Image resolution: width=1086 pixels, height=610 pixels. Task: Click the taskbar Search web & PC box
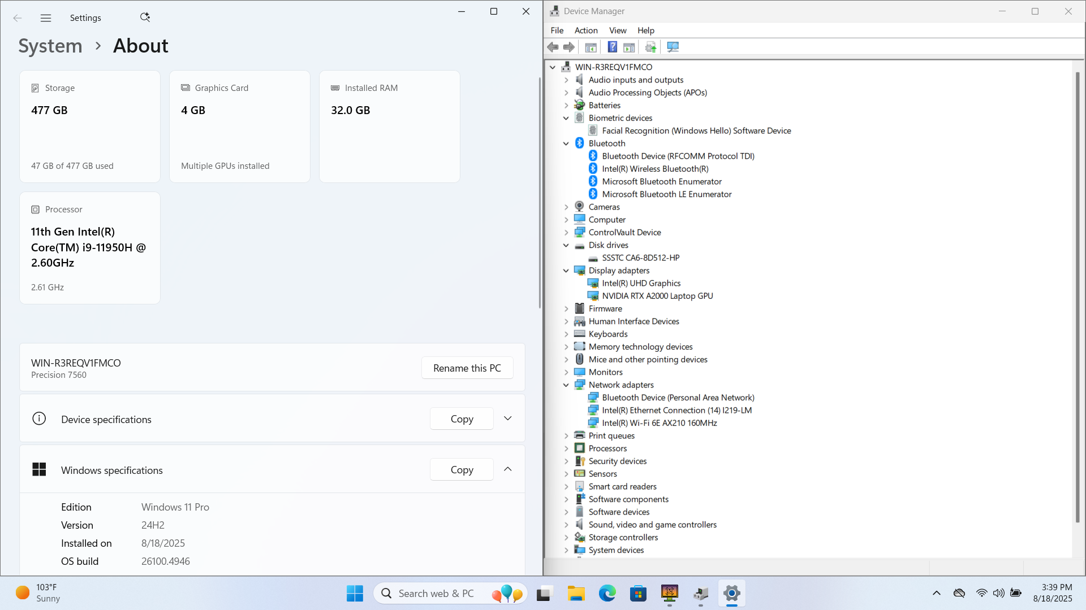(x=436, y=594)
